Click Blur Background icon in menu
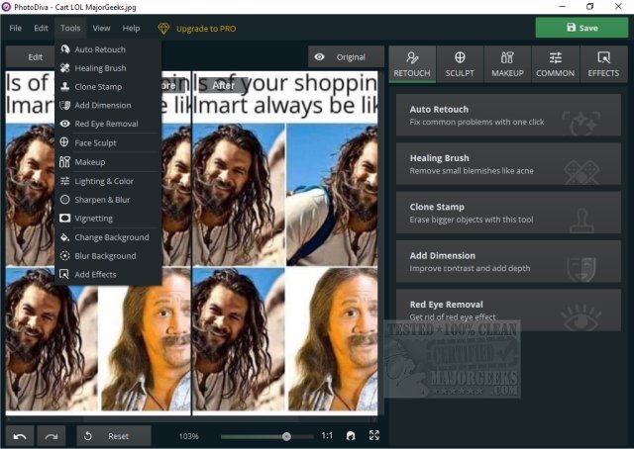Viewport: 634px width, 449px height. 64,255
